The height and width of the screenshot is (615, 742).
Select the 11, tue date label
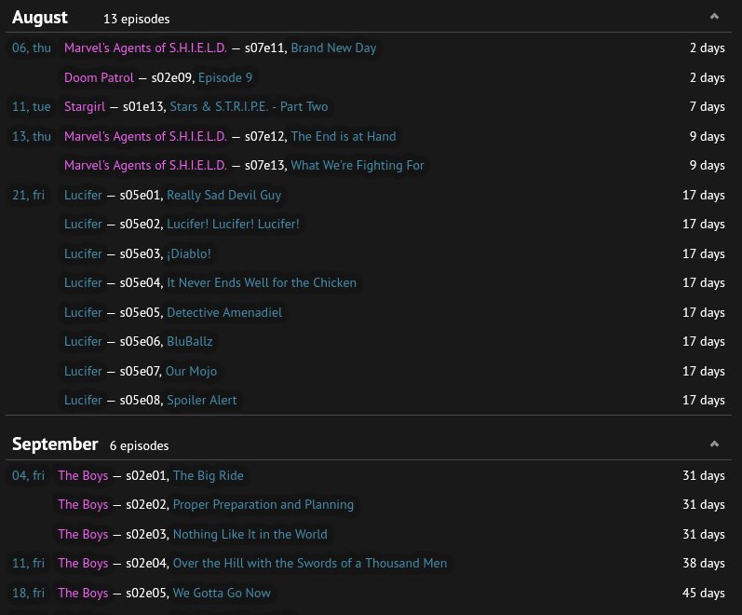[32, 106]
